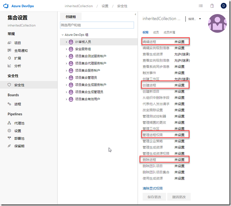Click the 扩展 icon in sidebar
Viewport: 231px width, 206px height.
tap(9, 58)
